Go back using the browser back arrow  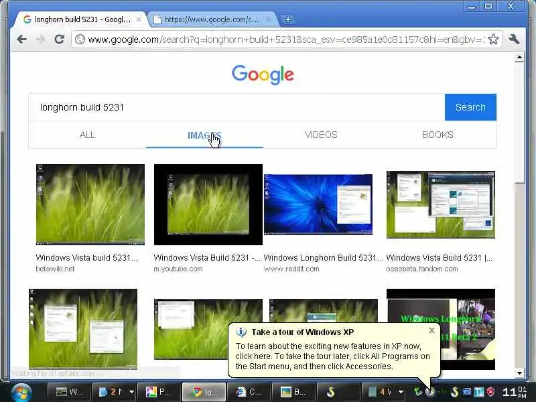22,40
